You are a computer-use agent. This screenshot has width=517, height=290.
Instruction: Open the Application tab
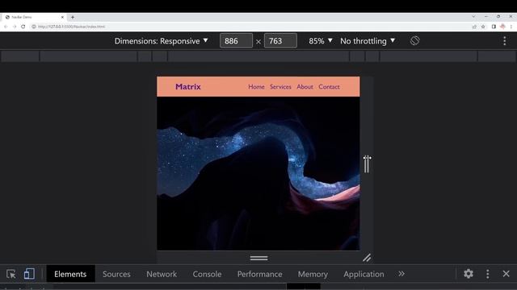pos(364,274)
